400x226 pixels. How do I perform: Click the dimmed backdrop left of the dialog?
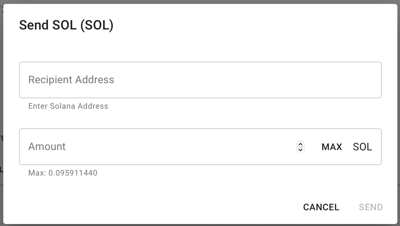1,98
